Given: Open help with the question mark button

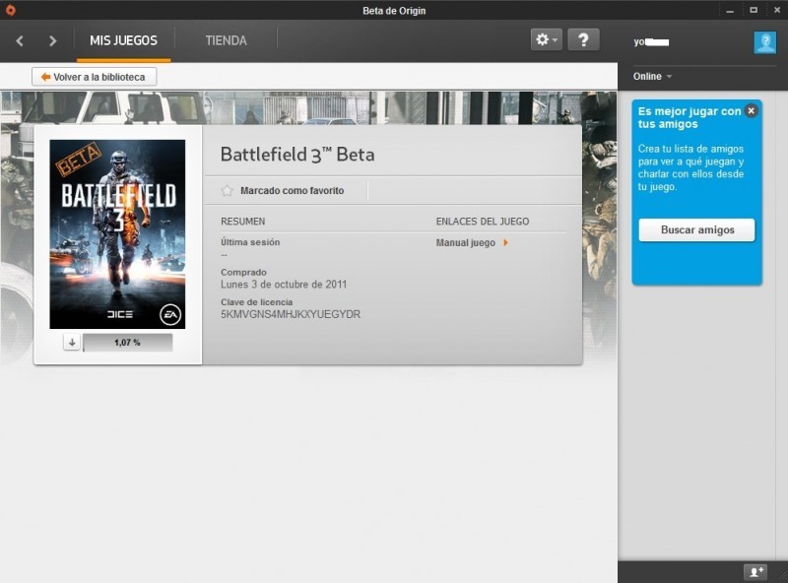Looking at the screenshot, I should point(583,39).
